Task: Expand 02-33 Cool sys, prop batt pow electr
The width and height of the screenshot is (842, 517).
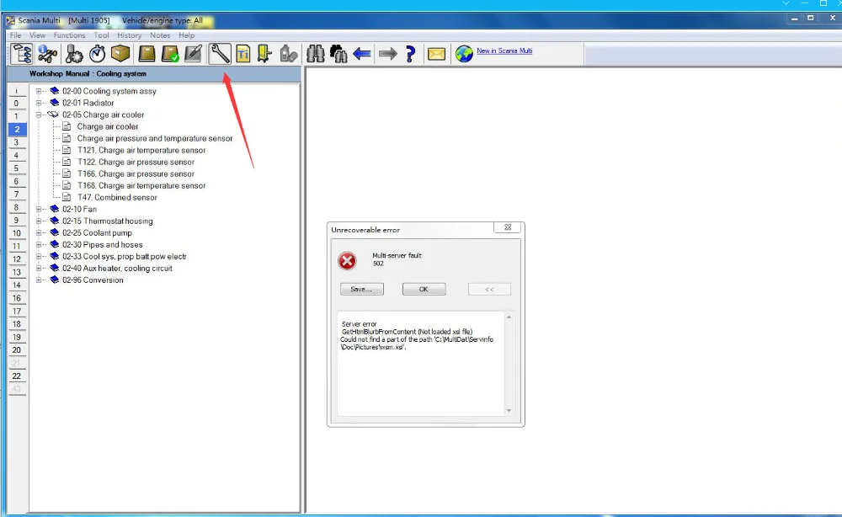Action: (39, 257)
